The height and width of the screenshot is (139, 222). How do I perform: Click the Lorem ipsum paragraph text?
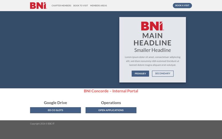pyautogui.click(x=153, y=61)
